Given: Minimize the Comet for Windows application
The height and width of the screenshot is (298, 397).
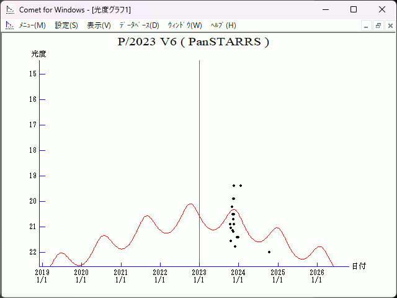Looking at the screenshot, I should click(325, 10).
